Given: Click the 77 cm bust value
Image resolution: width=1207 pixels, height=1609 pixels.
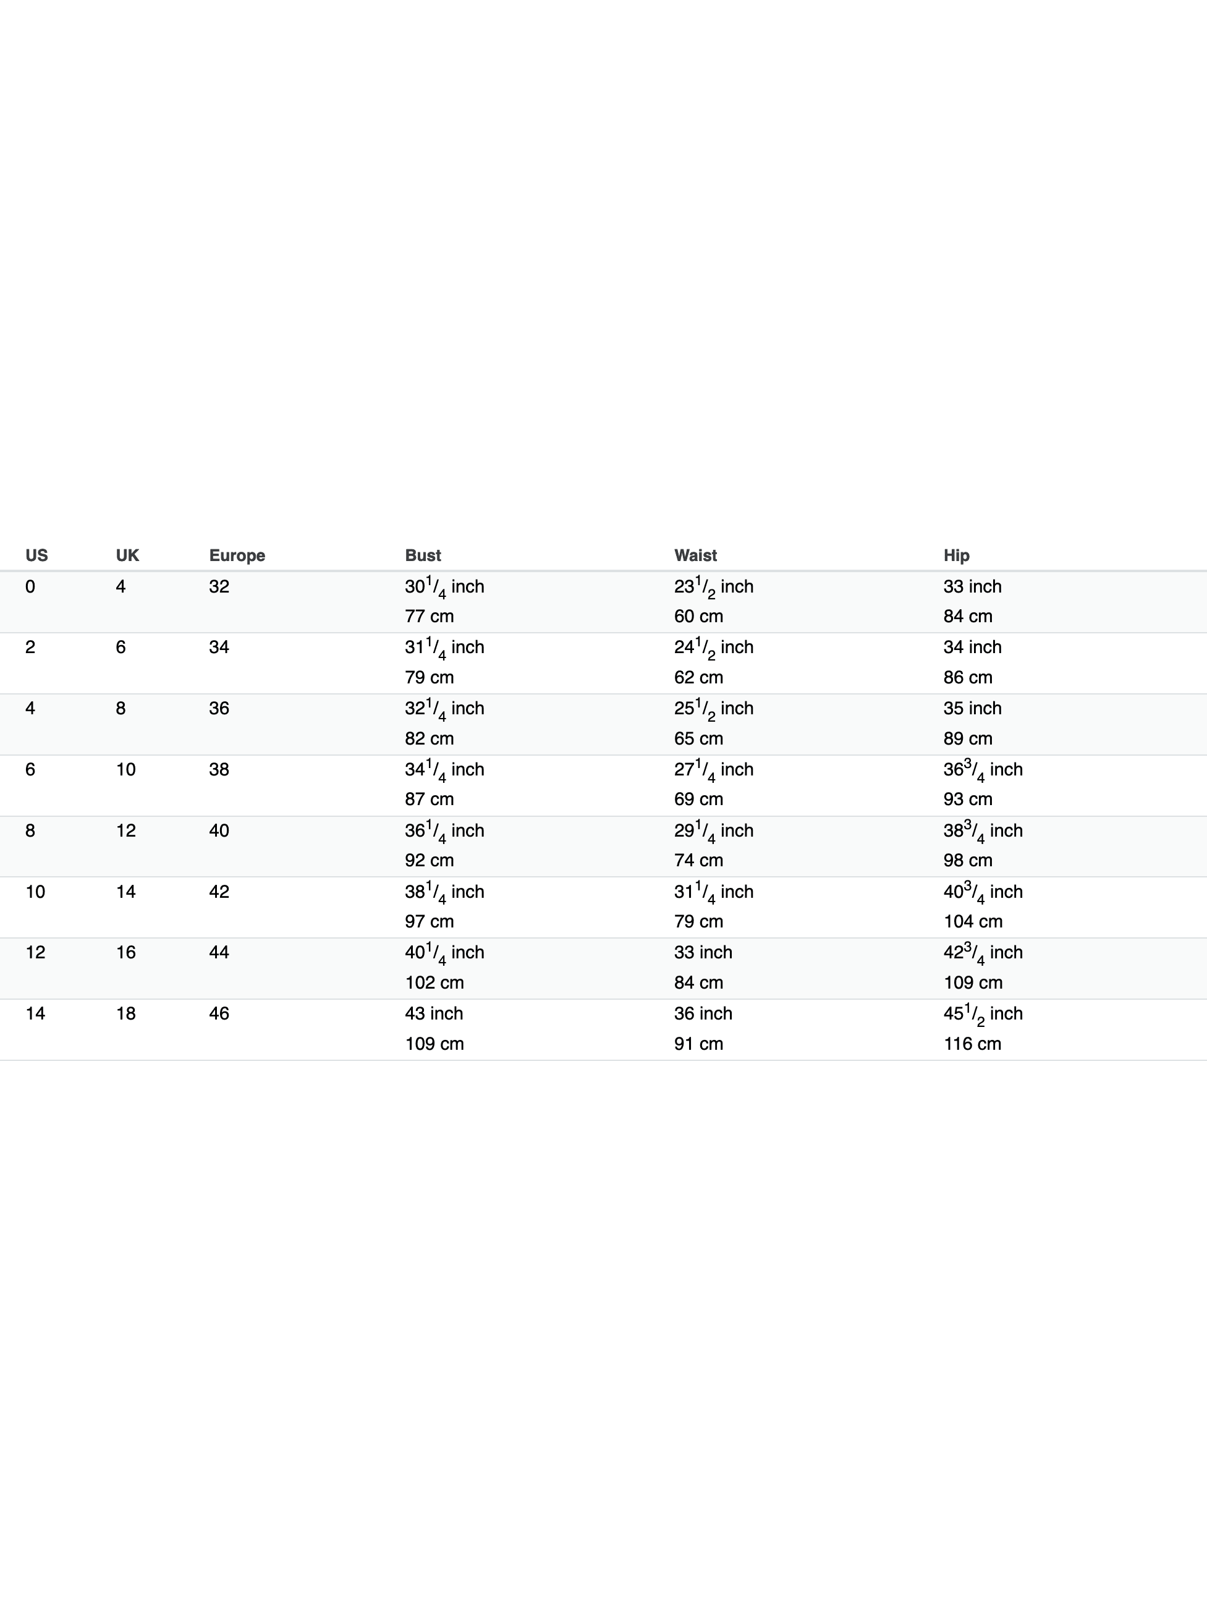Looking at the screenshot, I should (430, 616).
